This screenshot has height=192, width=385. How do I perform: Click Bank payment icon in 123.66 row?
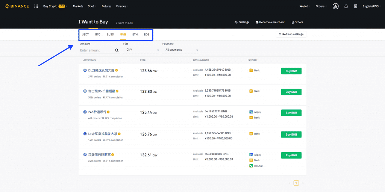[x=251, y=71]
